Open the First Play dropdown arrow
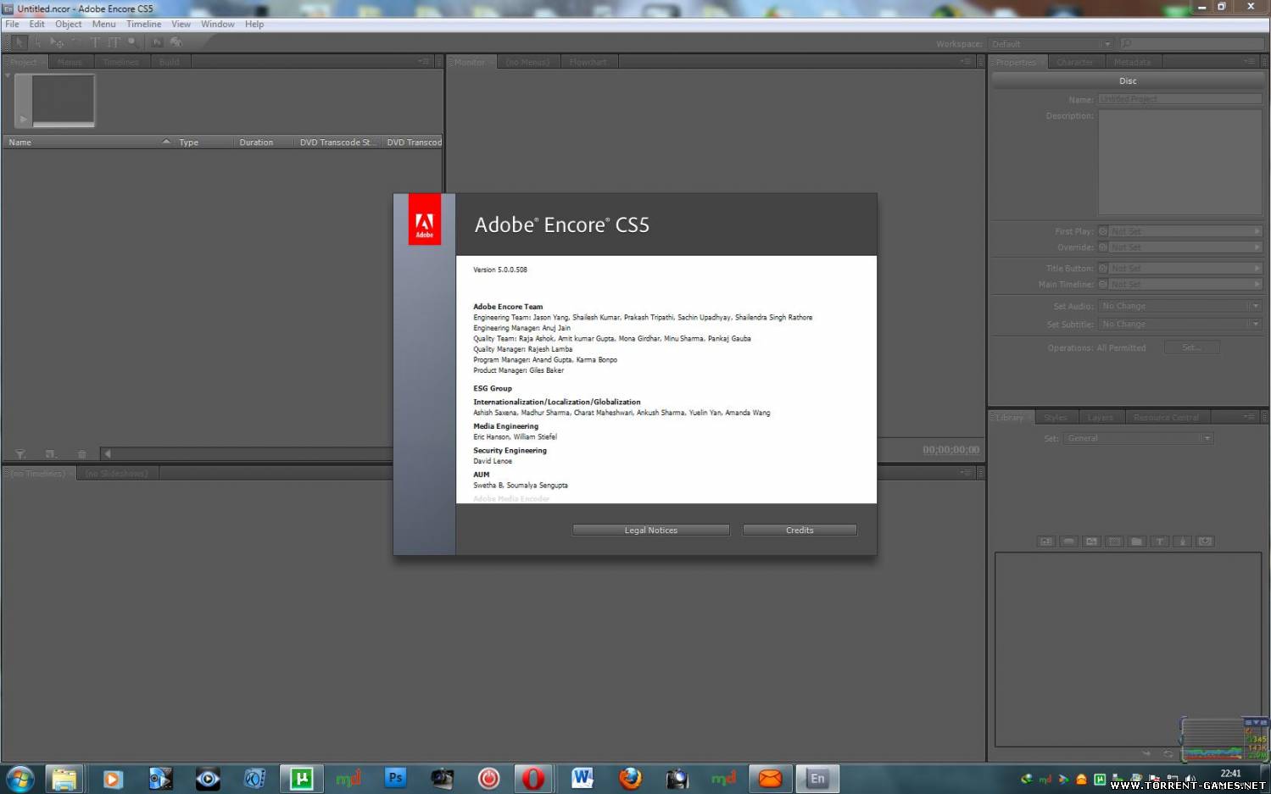This screenshot has height=794, width=1271. click(1257, 231)
